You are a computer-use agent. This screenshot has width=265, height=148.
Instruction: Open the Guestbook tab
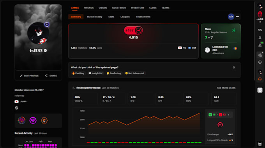[x=119, y=8]
